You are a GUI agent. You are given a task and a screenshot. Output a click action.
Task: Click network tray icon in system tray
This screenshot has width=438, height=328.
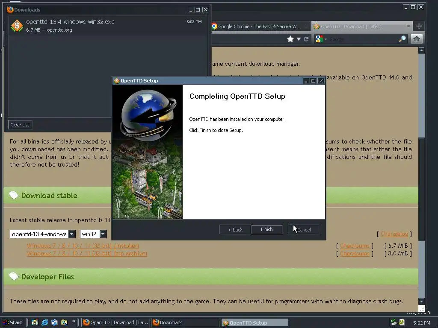click(394, 322)
